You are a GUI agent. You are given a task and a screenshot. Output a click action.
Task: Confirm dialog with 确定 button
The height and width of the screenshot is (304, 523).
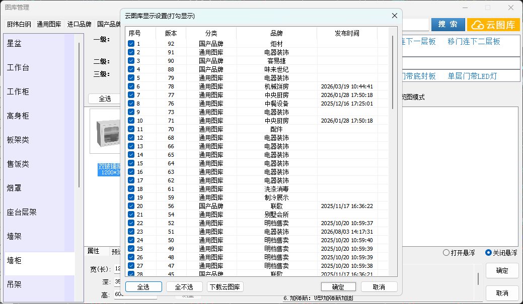click(x=338, y=287)
